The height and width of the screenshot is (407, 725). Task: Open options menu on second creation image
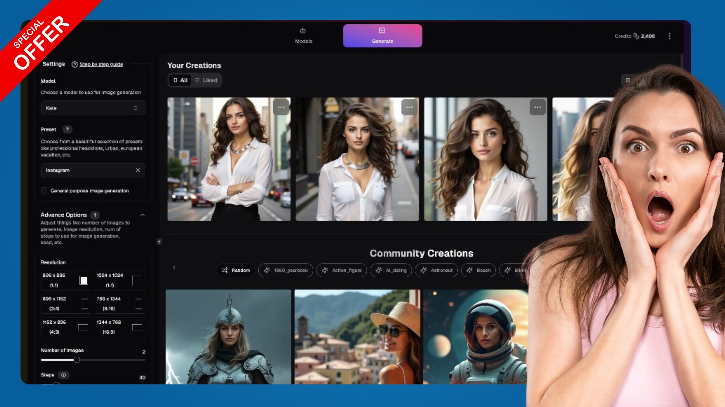(x=409, y=107)
